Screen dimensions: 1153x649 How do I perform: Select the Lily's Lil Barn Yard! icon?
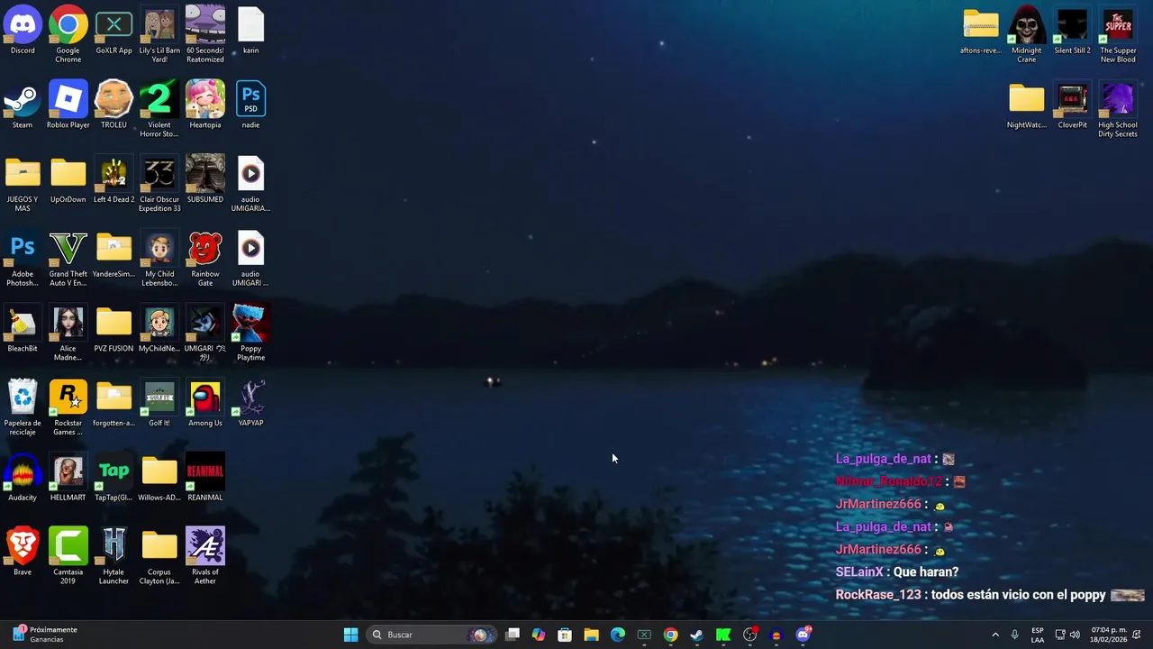(159, 34)
